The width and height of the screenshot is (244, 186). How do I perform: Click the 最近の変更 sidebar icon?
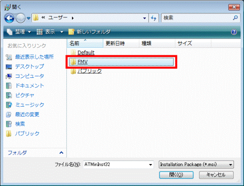tap(9, 114)
